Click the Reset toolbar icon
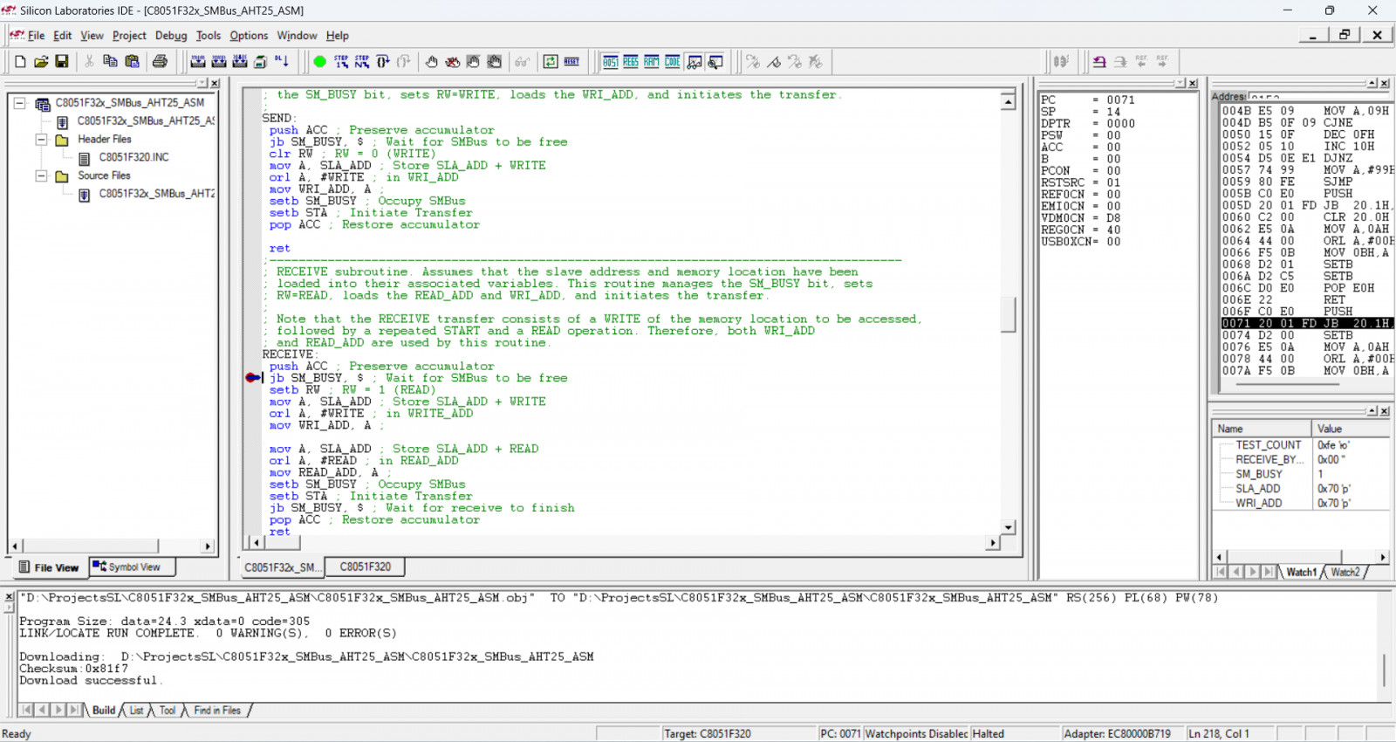The image size is (1396, 742). [571, 62]
